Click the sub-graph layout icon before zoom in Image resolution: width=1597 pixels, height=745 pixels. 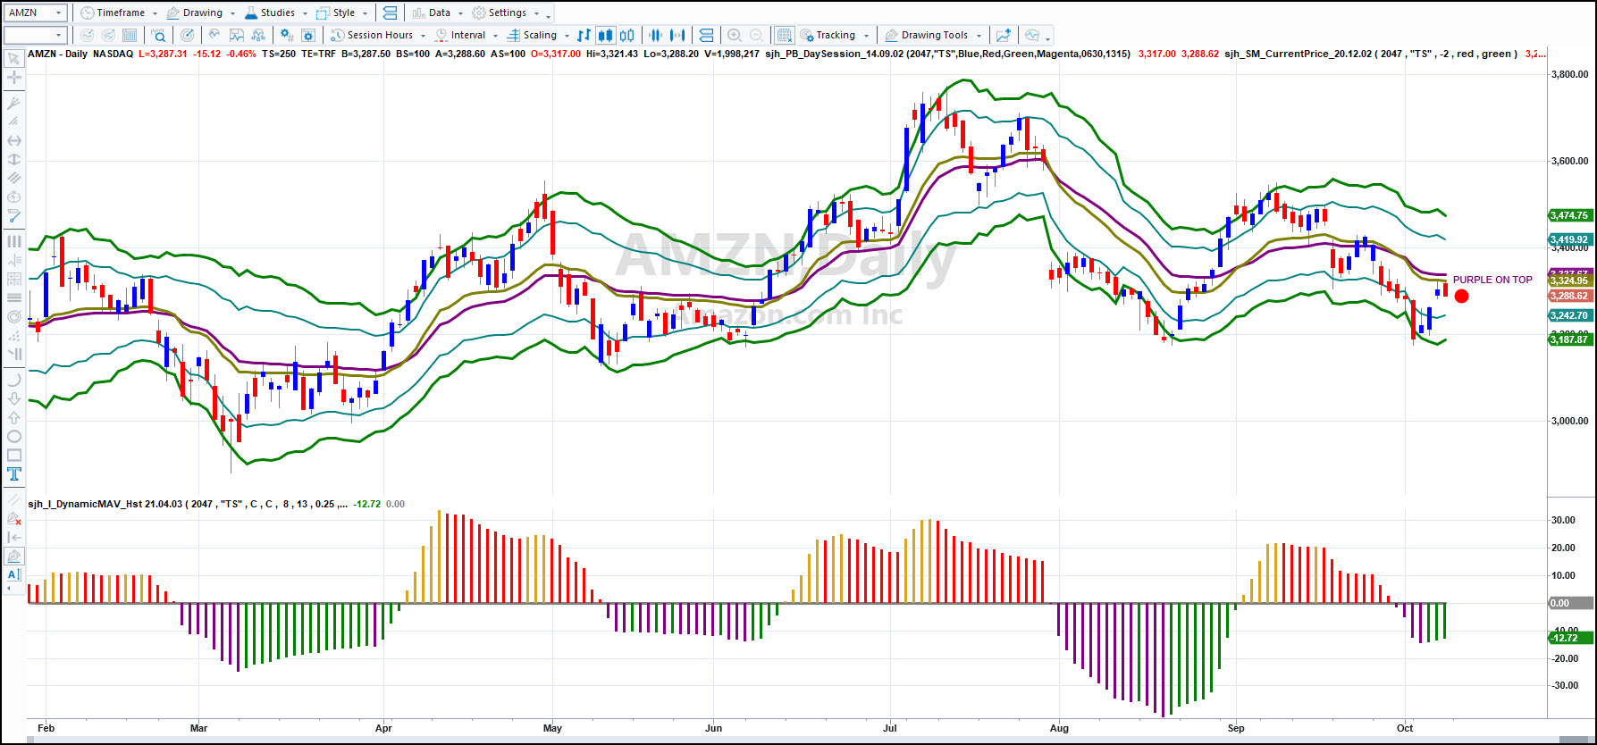tap(706, 35)
